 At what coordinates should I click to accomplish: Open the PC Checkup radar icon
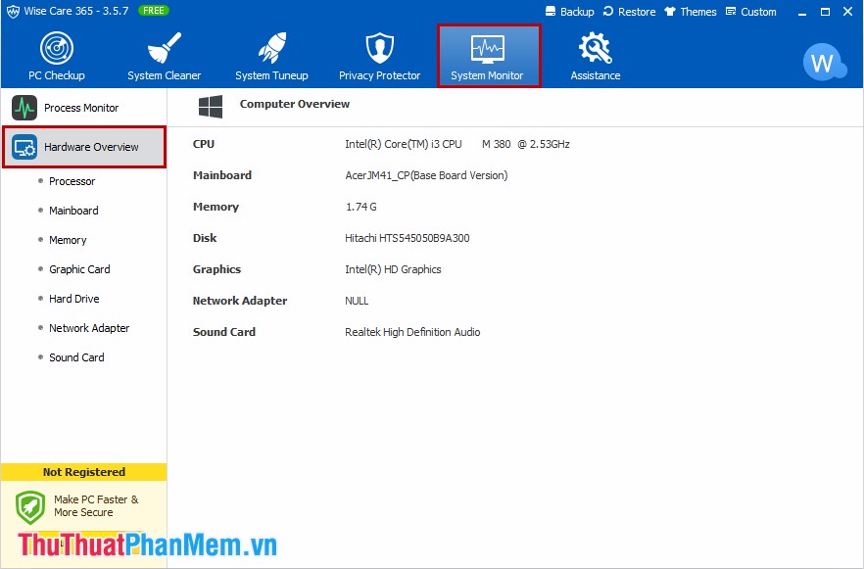56,48
